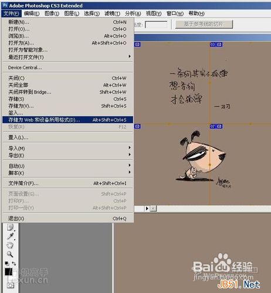271x293 pixels.
Task: Choose Device Central... entry
Action: pos(67,67)
